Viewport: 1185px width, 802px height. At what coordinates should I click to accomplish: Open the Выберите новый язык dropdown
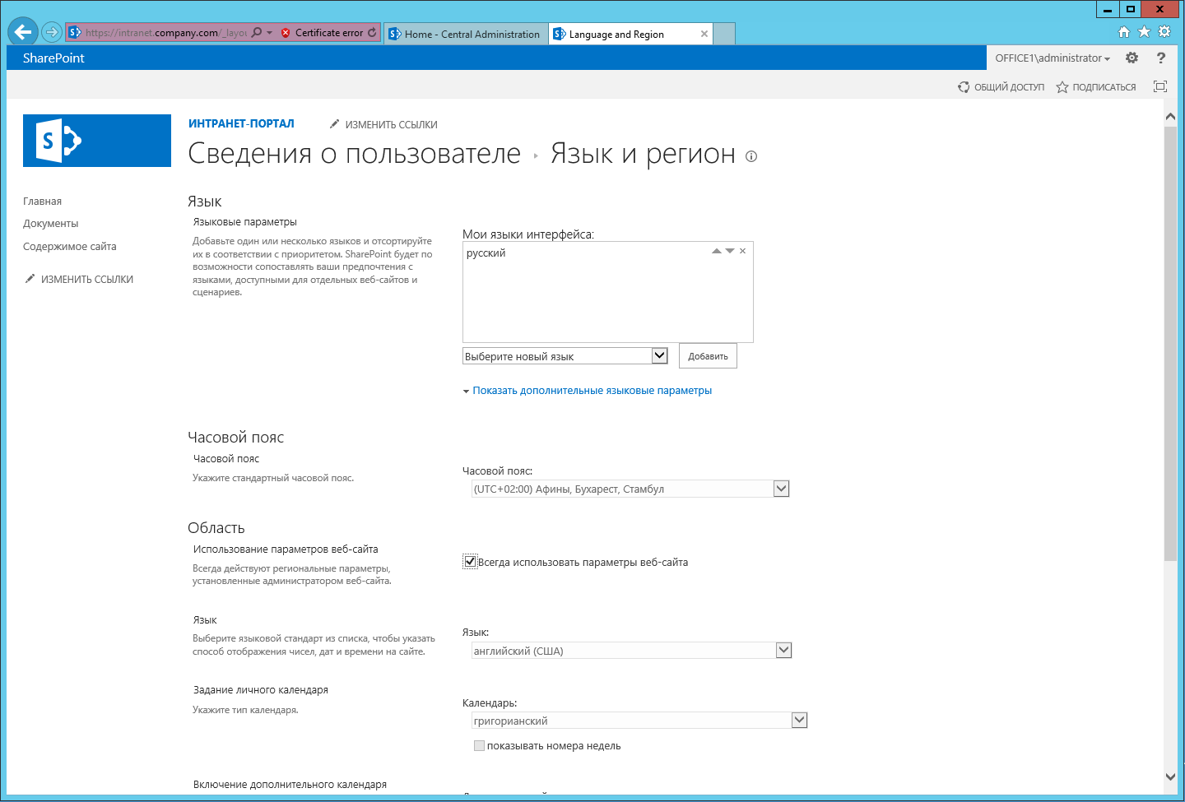pos(565,356)
